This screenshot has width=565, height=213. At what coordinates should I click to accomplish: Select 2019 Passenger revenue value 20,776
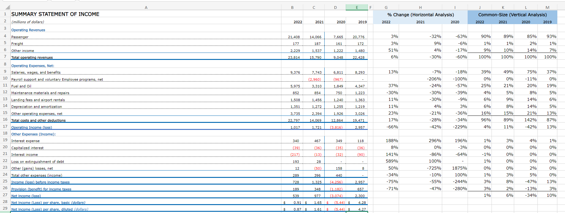pyautogui.click(x=358, y=37)
